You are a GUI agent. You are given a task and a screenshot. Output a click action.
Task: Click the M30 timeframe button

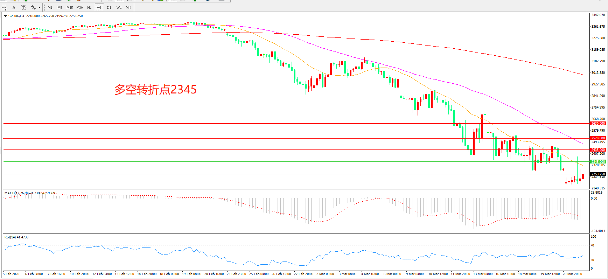pos(79,7)
